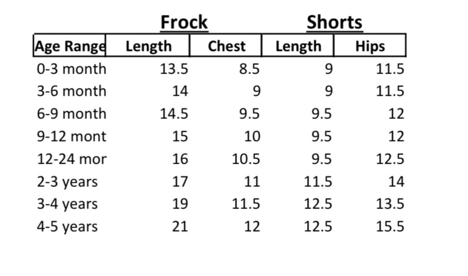The height and width of the screenshot is (276, 468).
Task: Select frock length 13.5 for 0-3 month
Action: [x=174, y=69]
